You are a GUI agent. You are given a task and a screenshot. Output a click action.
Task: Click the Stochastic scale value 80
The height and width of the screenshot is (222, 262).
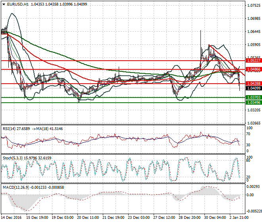[x=249, y=161]
